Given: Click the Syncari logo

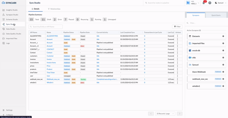Looking at the screenshot, I should [x=10, y=3].
